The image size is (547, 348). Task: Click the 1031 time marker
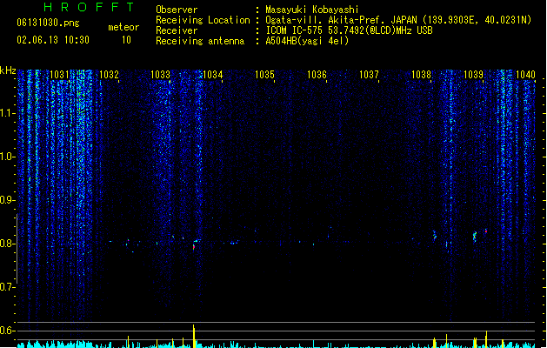coord(60,75)
